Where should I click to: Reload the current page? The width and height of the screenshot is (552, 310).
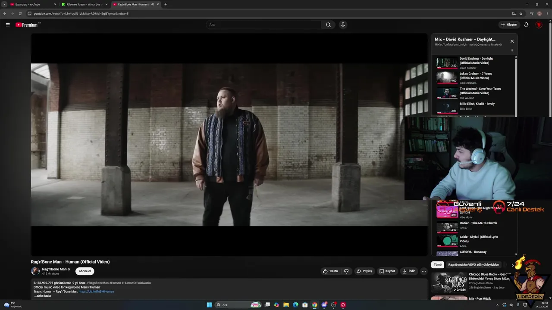click(x=20, y=13)
